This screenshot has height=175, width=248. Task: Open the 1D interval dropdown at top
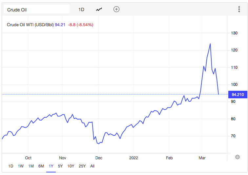click(81, 10)
